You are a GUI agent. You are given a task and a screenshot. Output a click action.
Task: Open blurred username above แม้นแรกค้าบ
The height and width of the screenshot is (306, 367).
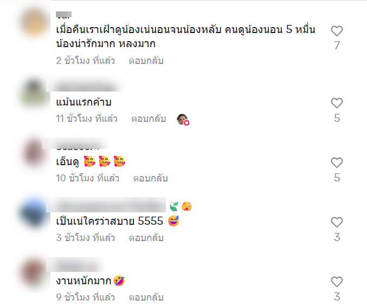86,87
